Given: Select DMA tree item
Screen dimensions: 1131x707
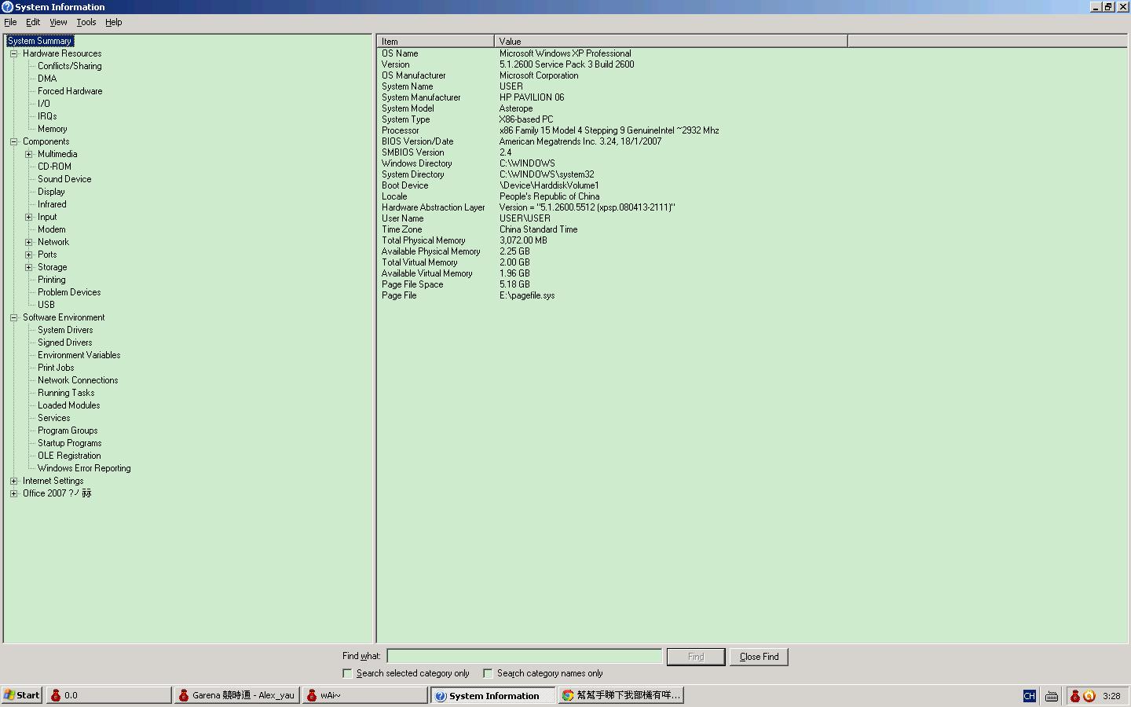Looking at the screenshot, I should tap(47, 79).
